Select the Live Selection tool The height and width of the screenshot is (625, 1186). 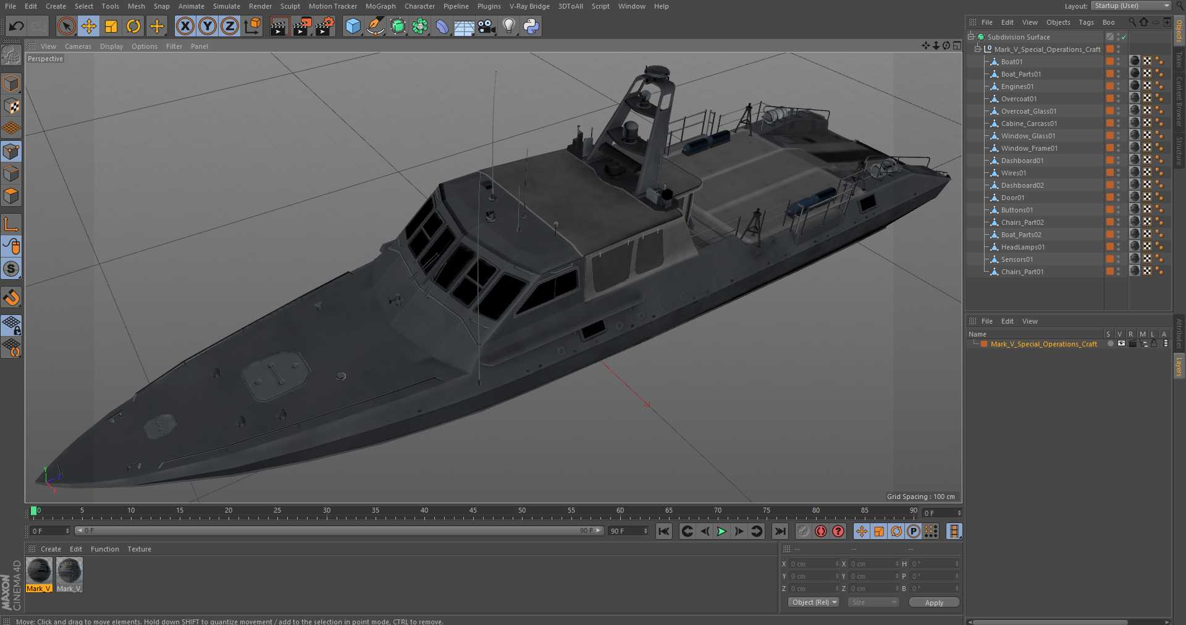[x=66, y=26]
